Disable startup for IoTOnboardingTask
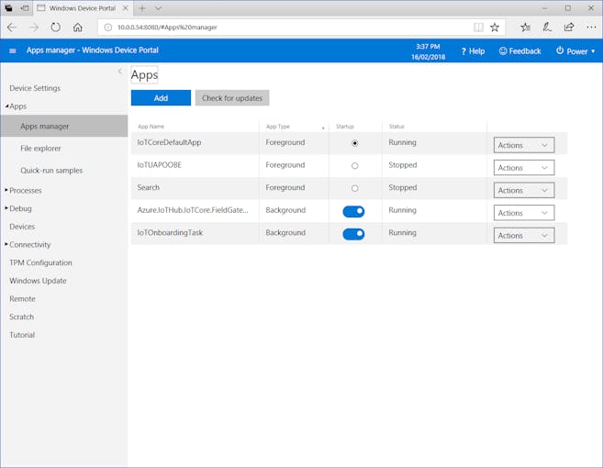603x468 pixels. (x=353, y=234)
